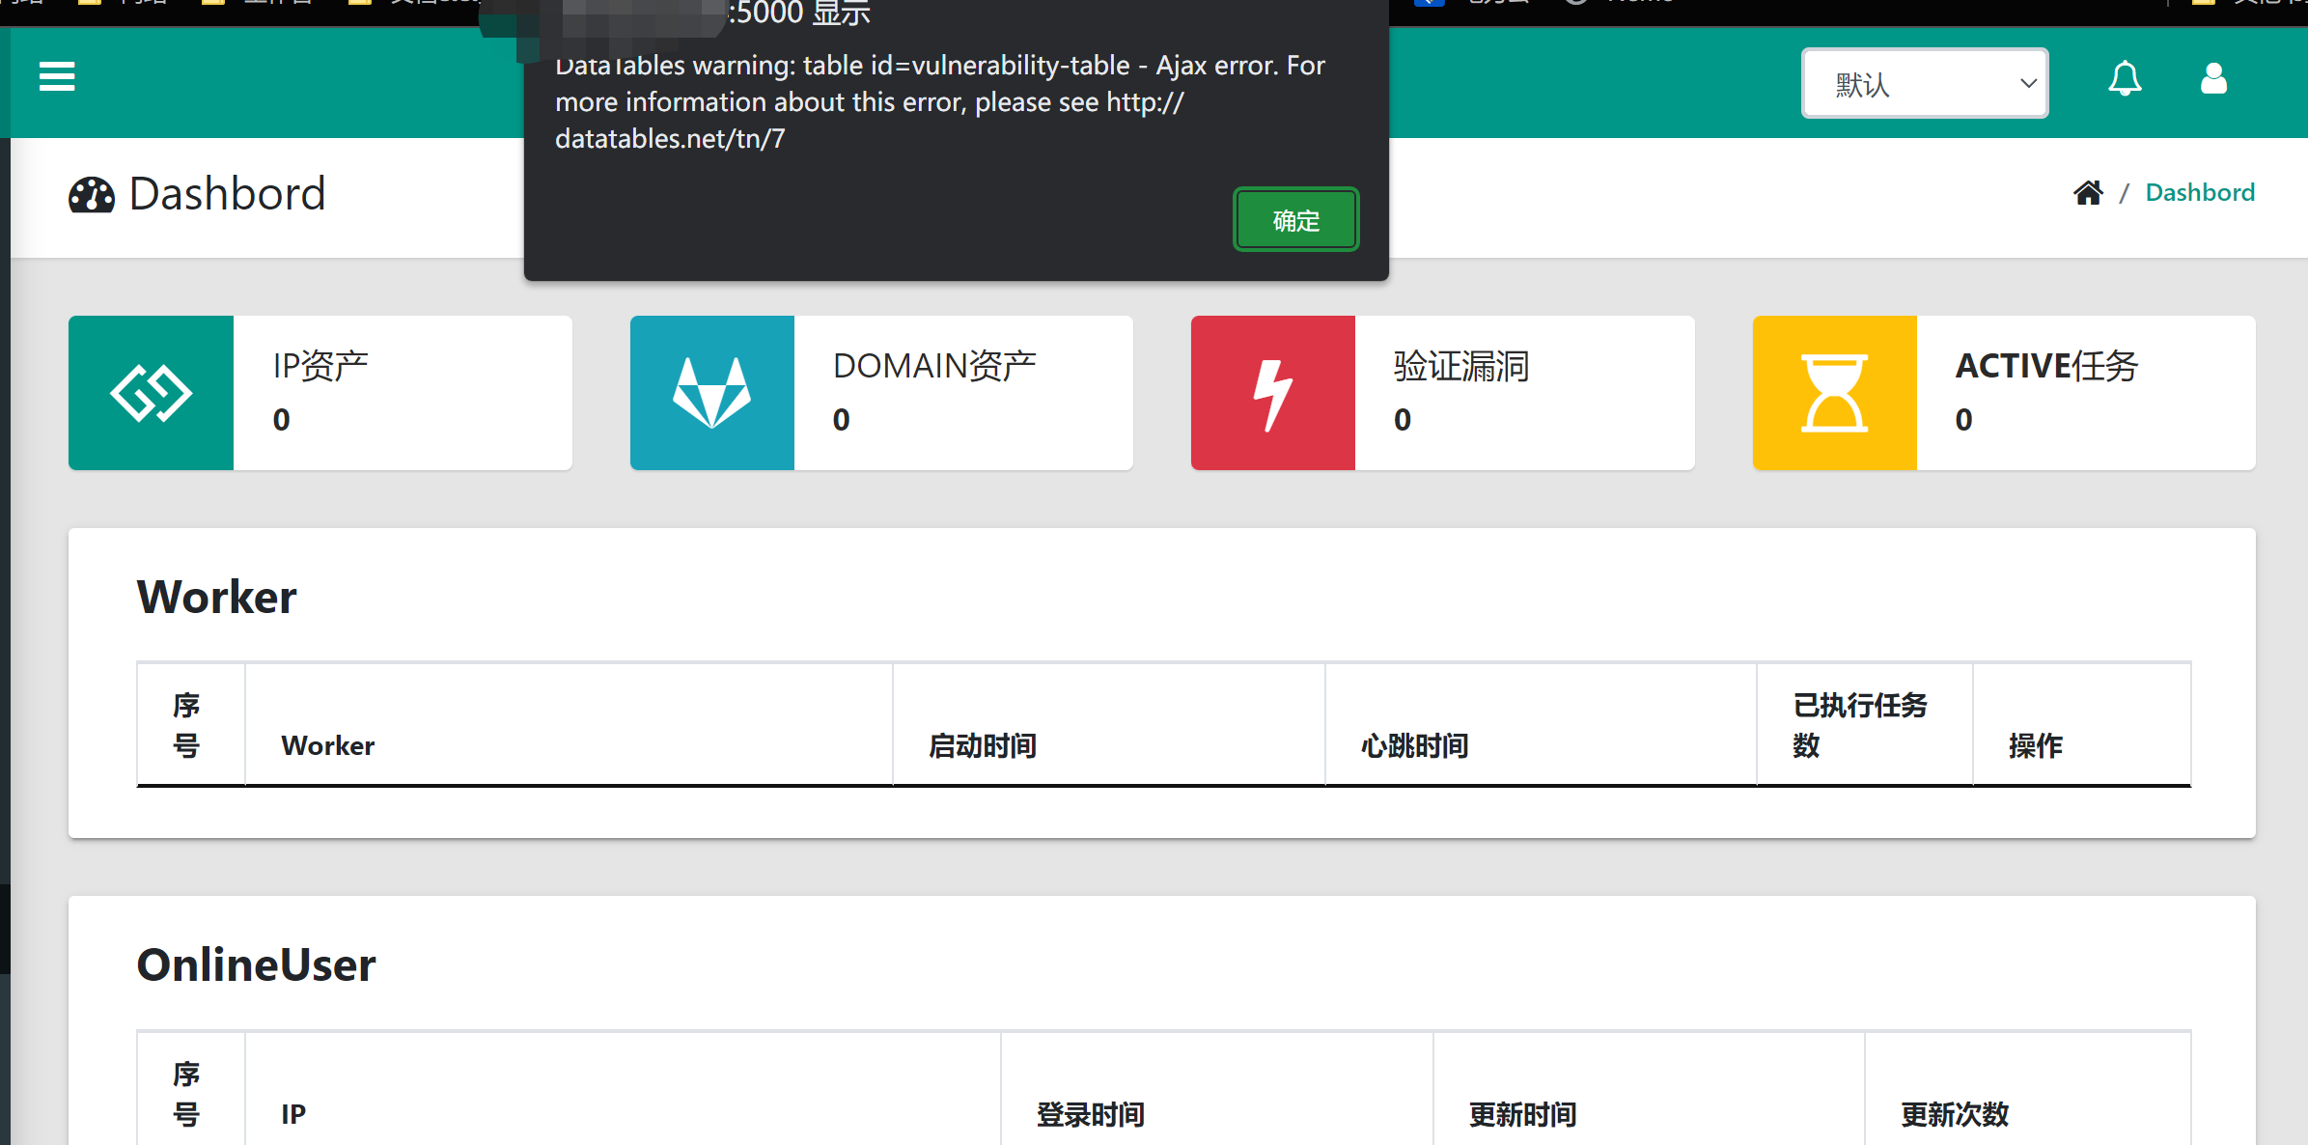Screen dimensions: 2308x1145
Task: Click the count 0 on the ACTIVE任务 card
Action: [x=1962, y=419]
